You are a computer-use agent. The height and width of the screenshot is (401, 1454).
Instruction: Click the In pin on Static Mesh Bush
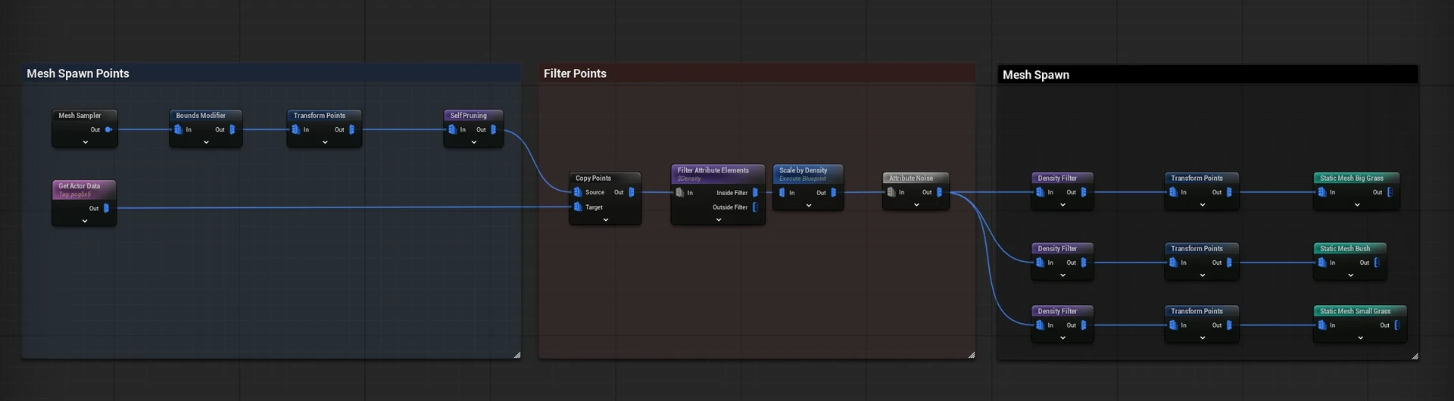pyautogui.click(x=1322, y=263)
